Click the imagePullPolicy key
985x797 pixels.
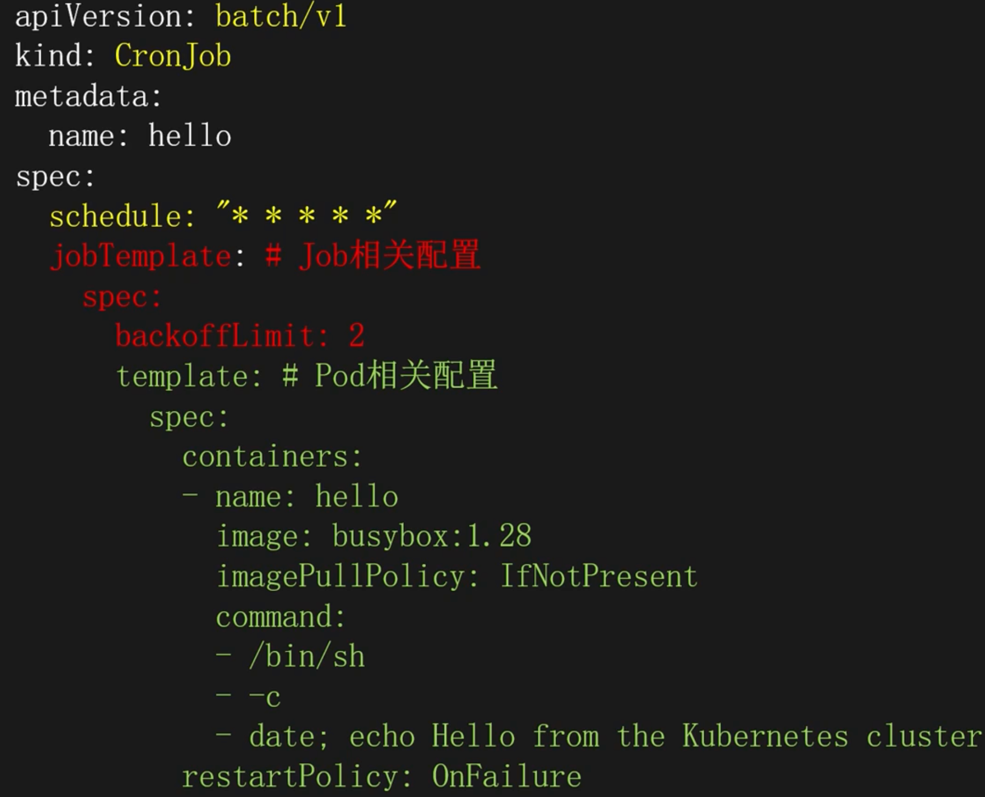click(340, 576)
